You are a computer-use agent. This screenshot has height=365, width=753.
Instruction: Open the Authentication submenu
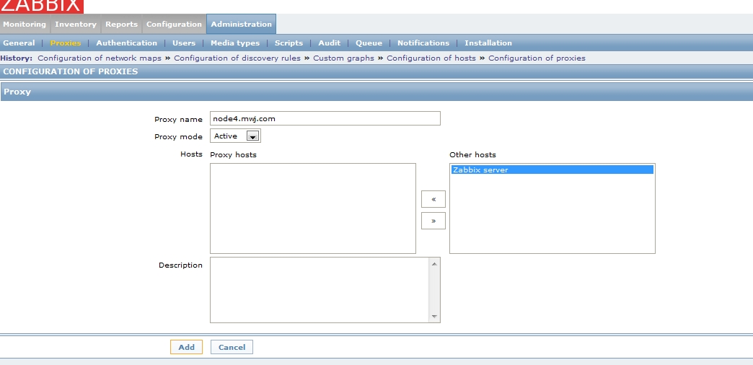(x=126, y=43)
